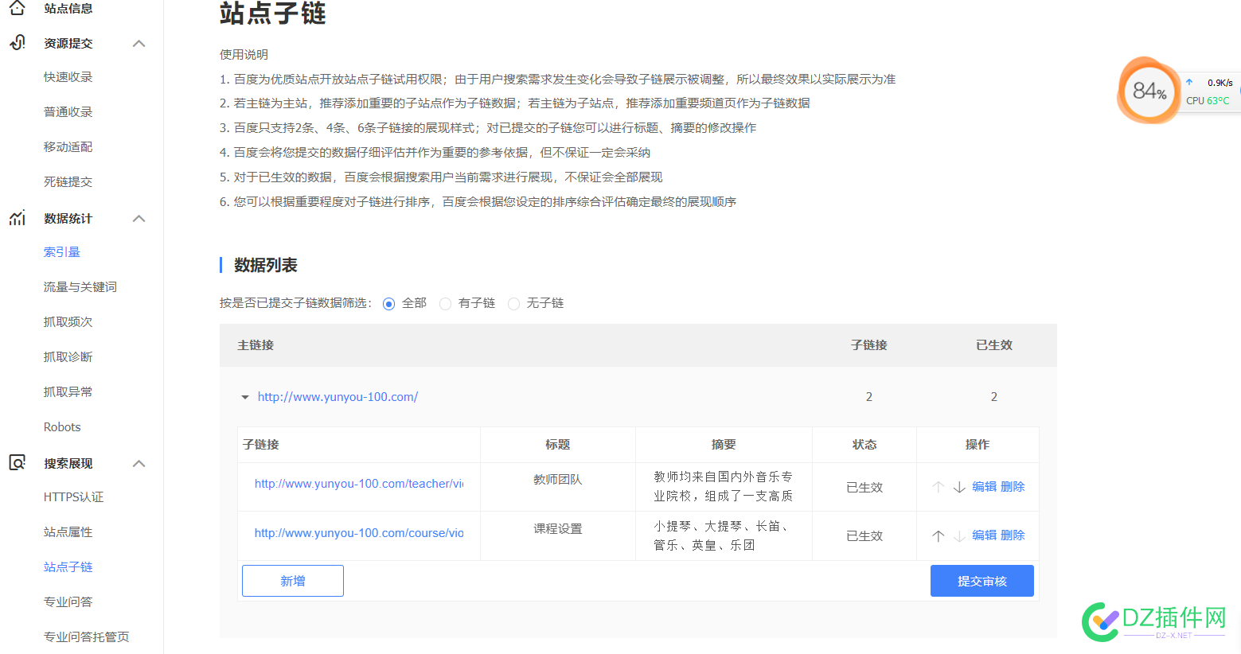Select the 全部 filter radio button
This screenshot has width=1241, height=654.
coord(388,304)
